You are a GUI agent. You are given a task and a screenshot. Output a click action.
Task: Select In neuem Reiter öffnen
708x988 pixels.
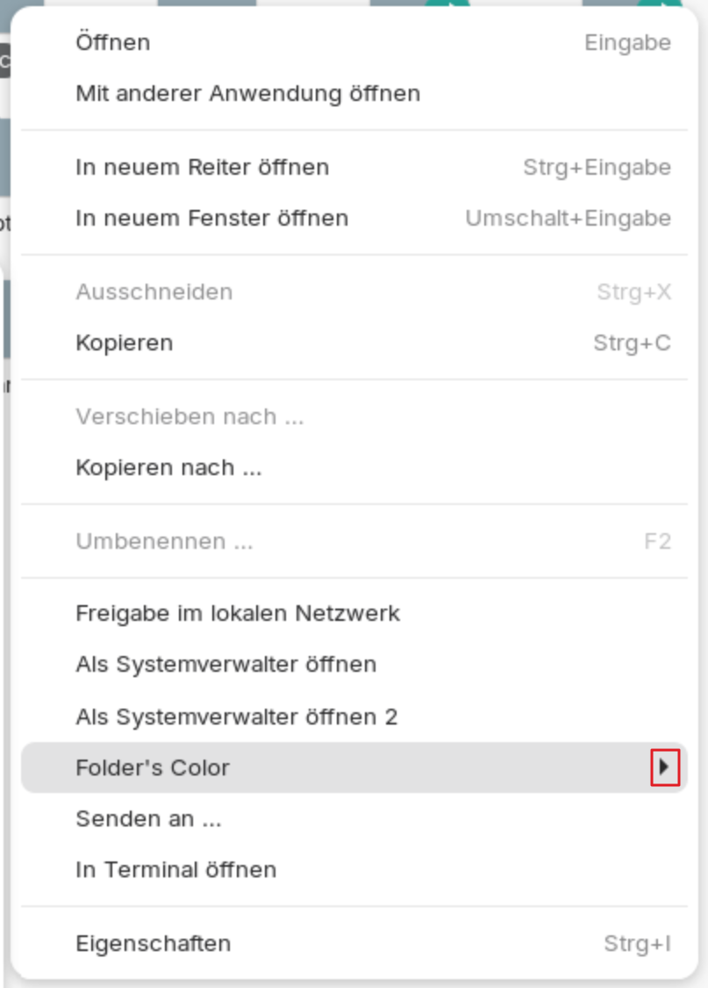click(x=203, y=167)
